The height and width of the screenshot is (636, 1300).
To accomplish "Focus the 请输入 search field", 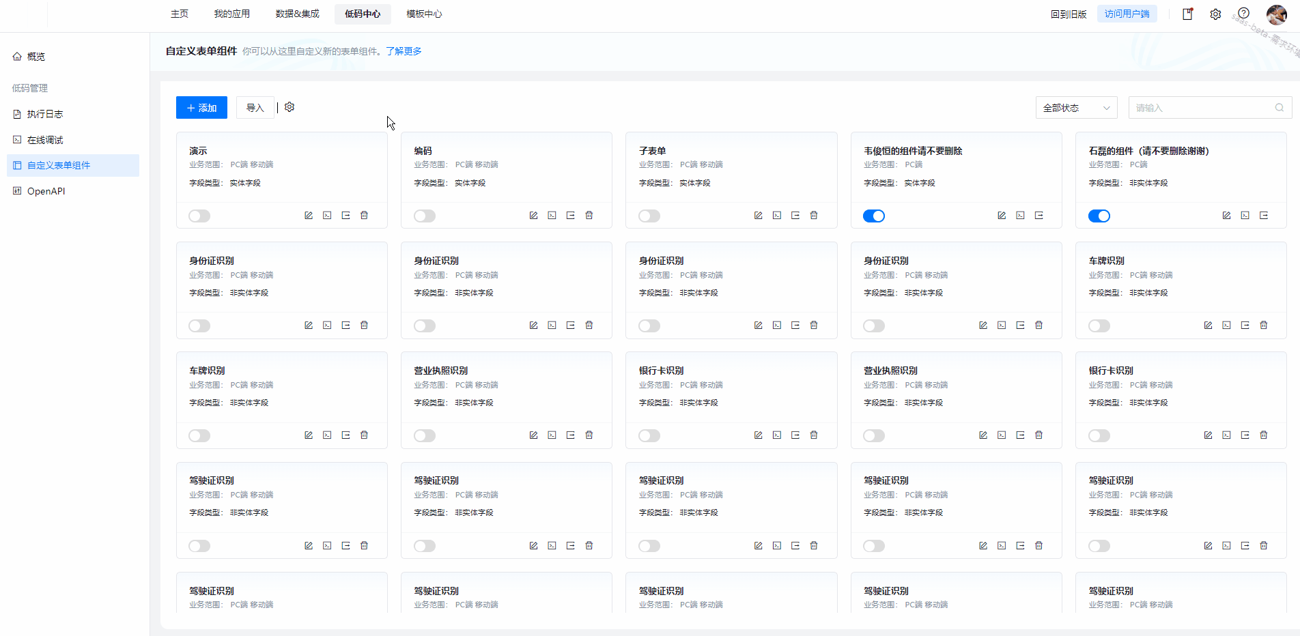I will click(x=1202, y=108).
